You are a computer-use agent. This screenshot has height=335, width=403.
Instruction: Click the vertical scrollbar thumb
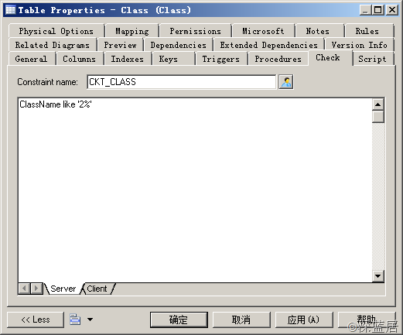(378, 117)
